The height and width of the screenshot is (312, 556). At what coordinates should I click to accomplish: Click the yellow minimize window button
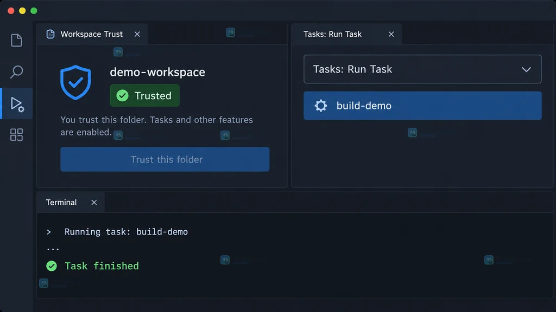click(22, 11)
